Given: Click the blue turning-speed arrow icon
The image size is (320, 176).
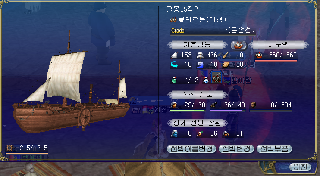Looking at the screenshot, I should point(174,65).
